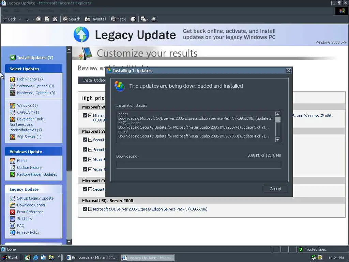This screenshot has width=349, height=262.
Task: Open the Set Up Legacy Update link
Action: (x=35, y=198)
